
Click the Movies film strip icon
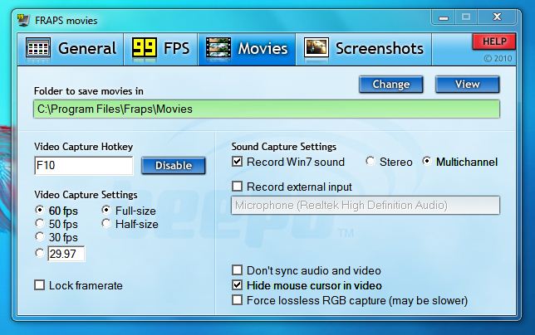(218, 47)
